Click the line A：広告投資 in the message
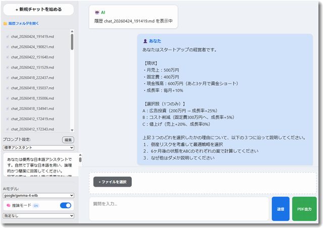The height and width of the screenshot is (228, 323). click(180, 110)
